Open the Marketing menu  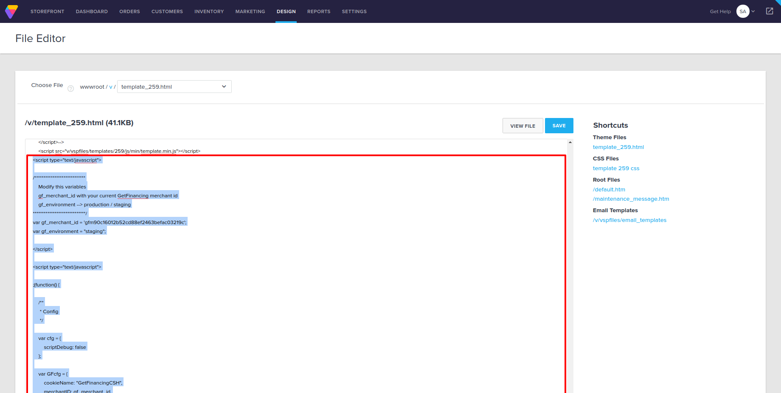point(250,11)
